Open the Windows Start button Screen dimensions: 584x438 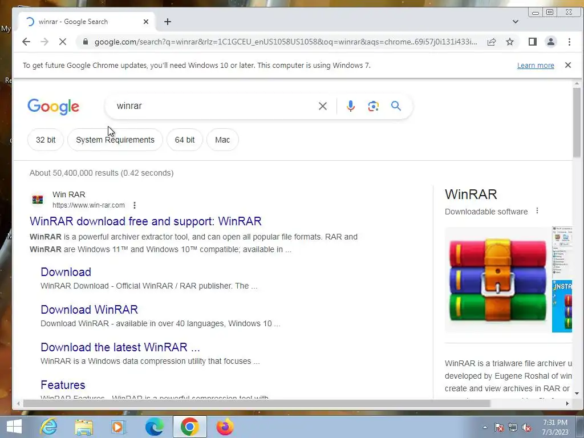click(x=14, y=427)
